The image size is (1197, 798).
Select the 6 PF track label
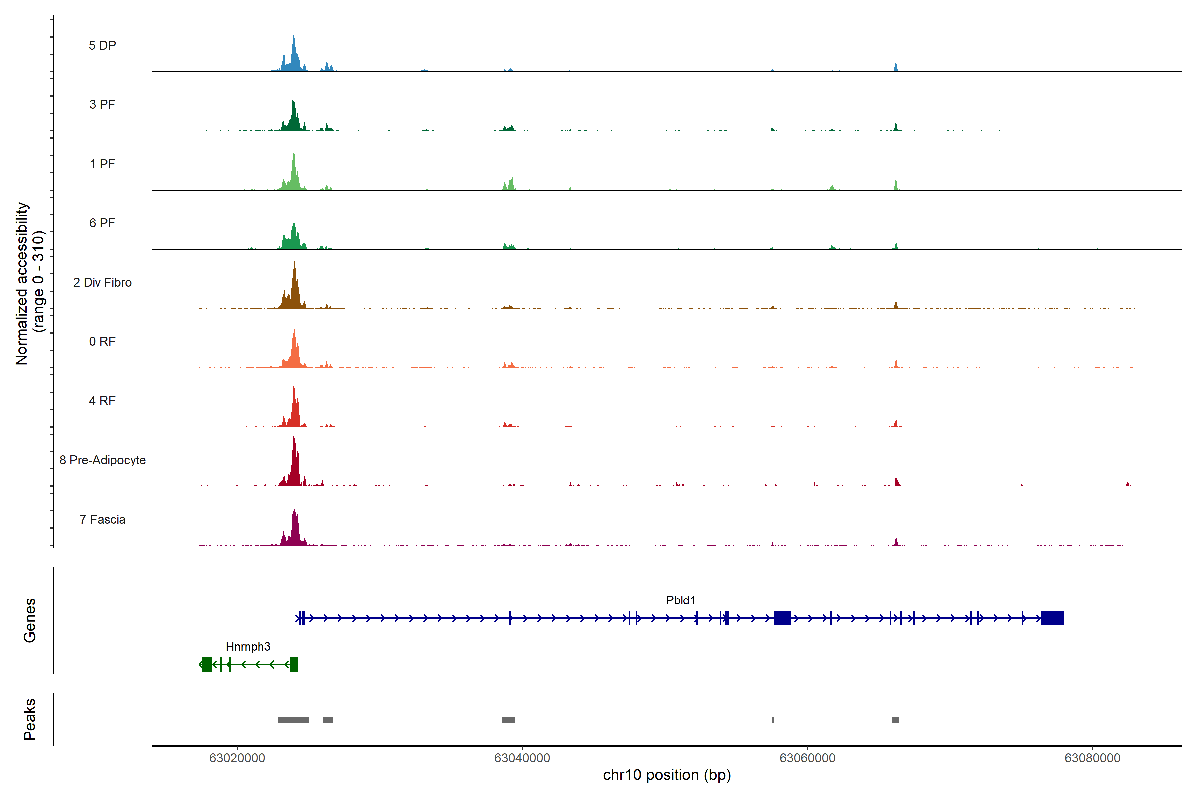tap(102, 223)
